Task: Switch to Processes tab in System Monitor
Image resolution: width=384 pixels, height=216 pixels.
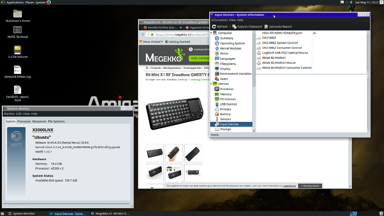Action: pos(24,121)
